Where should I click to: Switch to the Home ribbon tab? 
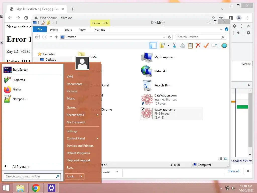[54, 30]
